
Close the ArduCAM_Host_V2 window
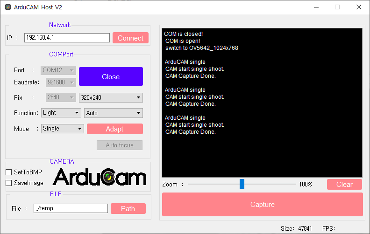359,7
